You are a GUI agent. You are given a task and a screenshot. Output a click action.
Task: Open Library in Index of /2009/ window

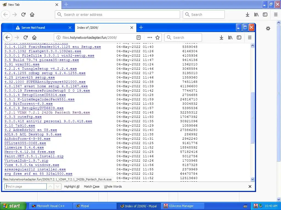click(x=230, y=37)
